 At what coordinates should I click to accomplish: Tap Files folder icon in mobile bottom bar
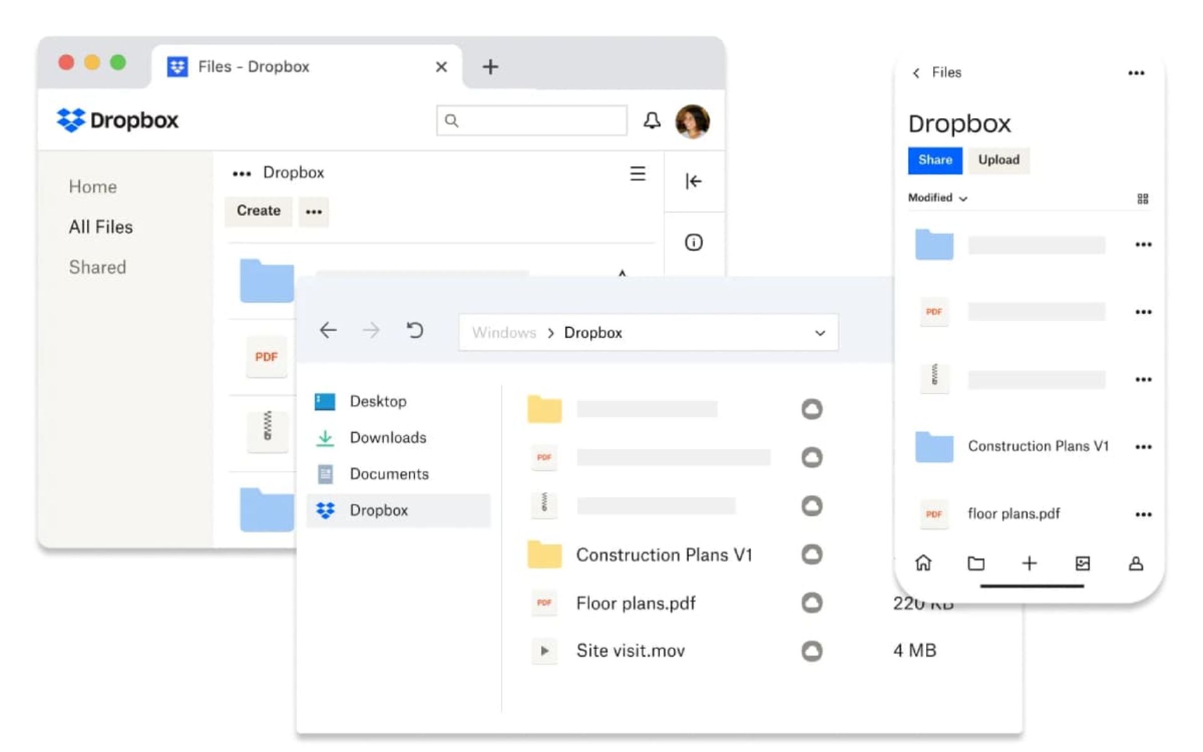coord(976,563)
